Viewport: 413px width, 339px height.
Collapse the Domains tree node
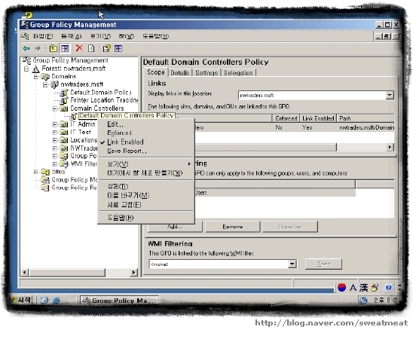36,77
